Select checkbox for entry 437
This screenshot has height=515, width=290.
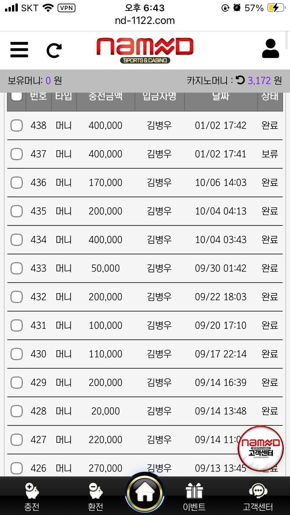point(17,154)
